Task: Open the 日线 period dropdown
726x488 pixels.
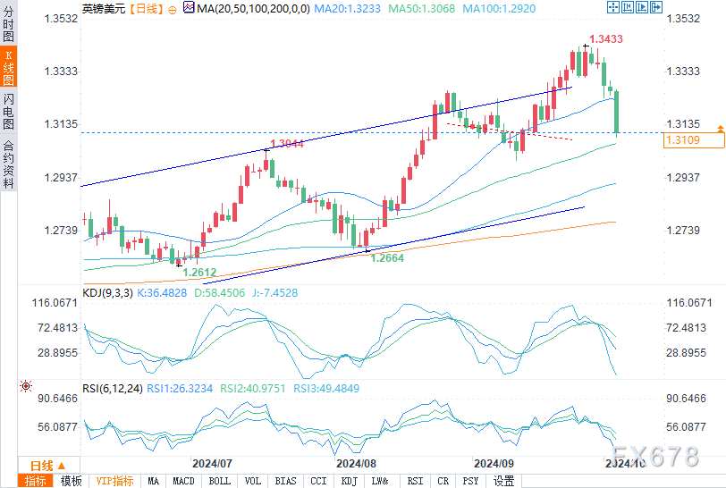Action: (x=48, y=466)
